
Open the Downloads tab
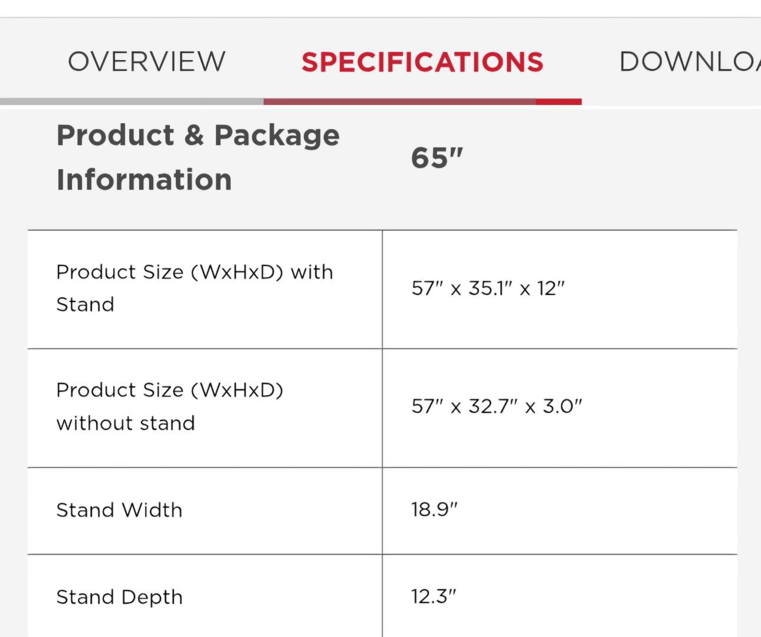coord(690,61)
